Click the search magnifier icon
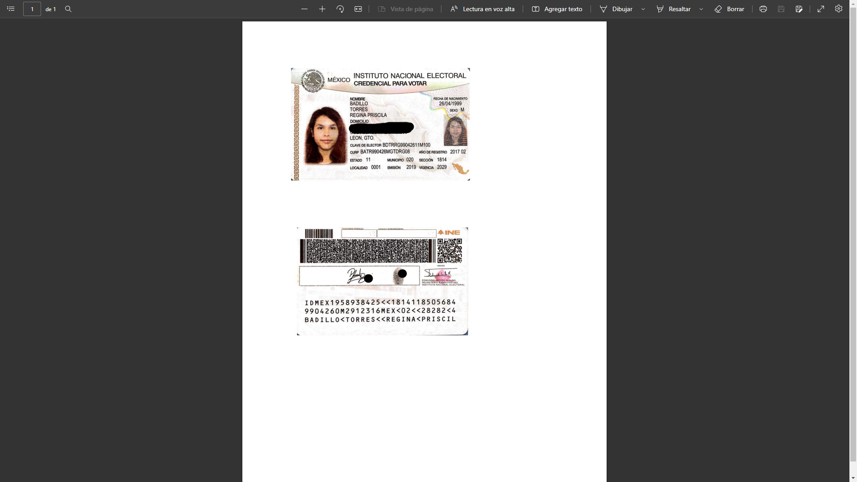This screenshot has width=857, height=482. [x=68, y=9]
